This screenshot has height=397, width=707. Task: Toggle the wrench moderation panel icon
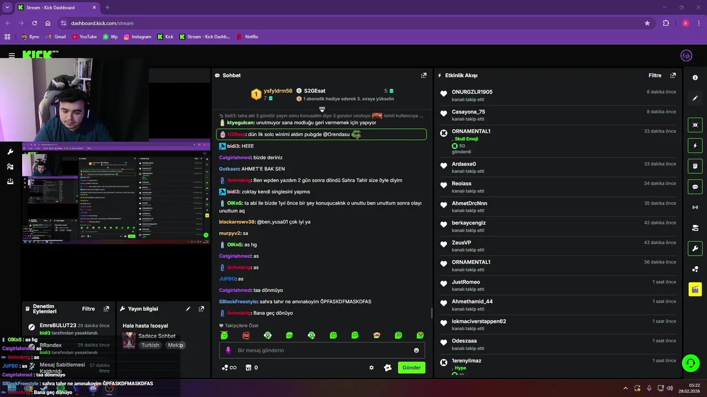pos(695,248)
